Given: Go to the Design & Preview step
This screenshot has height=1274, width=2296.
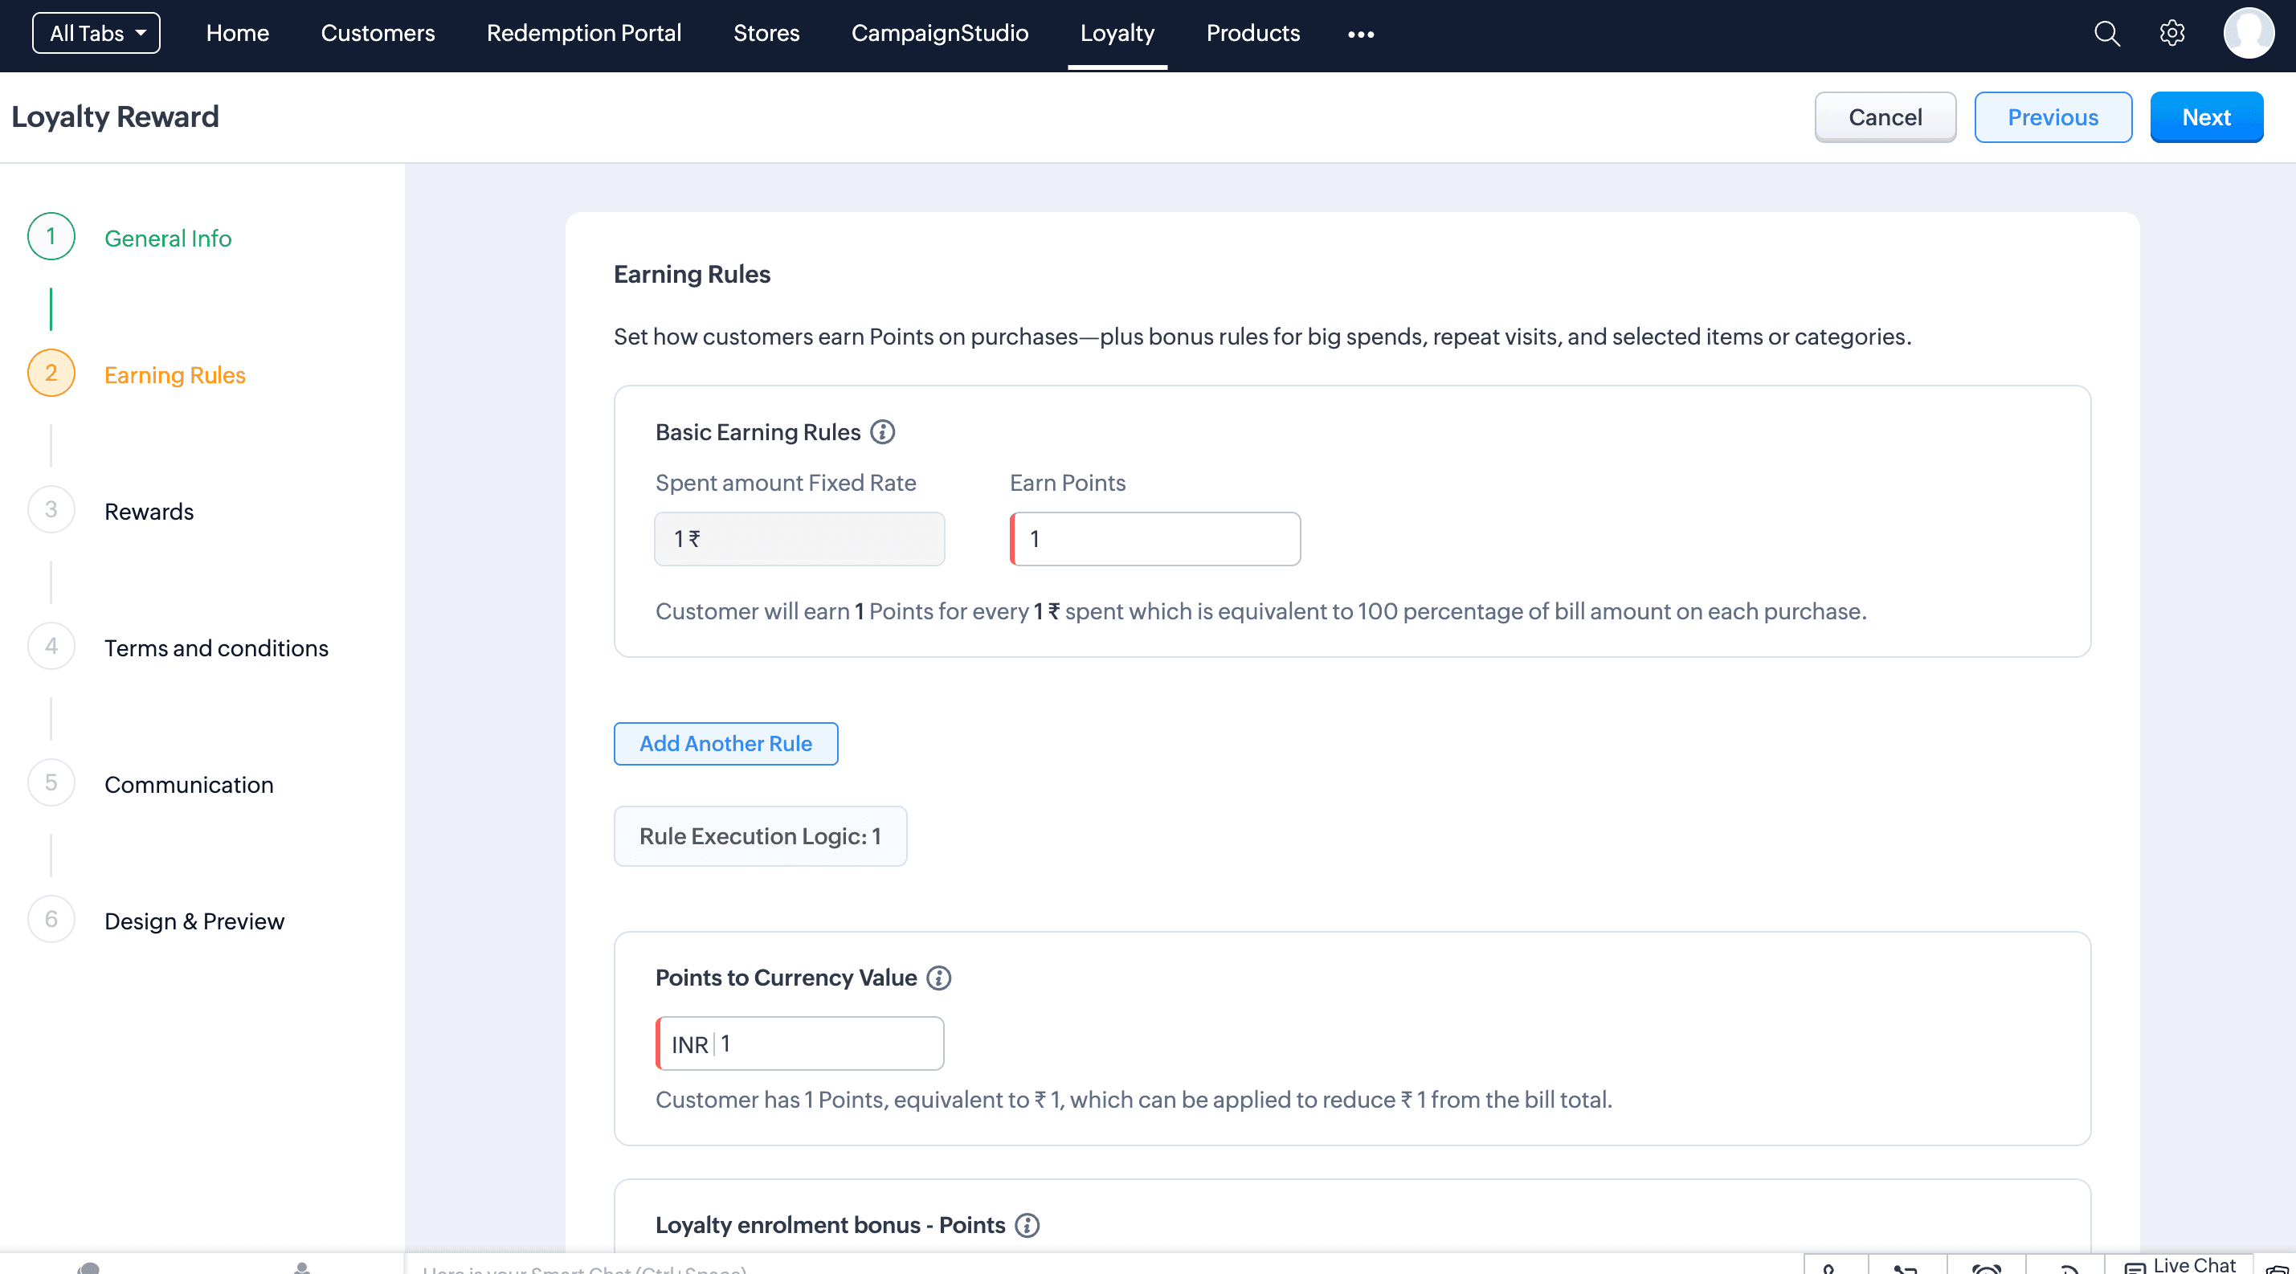Looking at the screenshot, I should click(x=194, y=921).
